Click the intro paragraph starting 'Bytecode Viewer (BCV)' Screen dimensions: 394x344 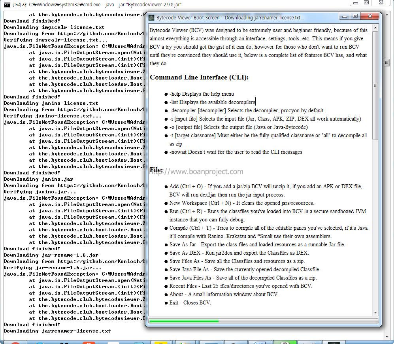258,47
